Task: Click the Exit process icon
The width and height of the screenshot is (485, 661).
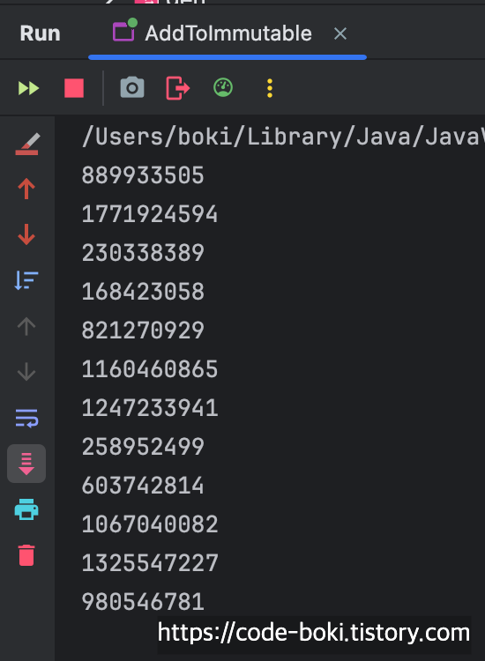Action: [x=177, y=88]
